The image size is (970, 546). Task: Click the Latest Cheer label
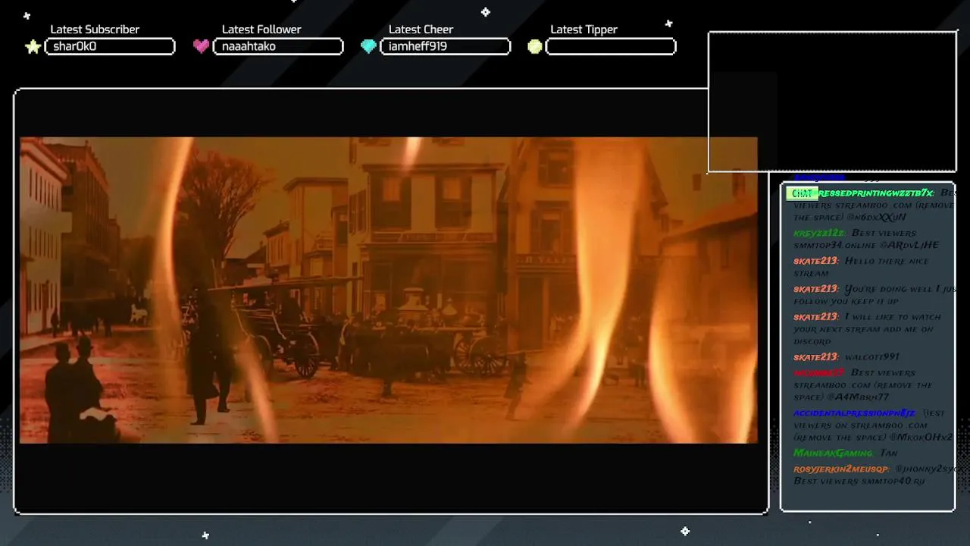[421, 30]
